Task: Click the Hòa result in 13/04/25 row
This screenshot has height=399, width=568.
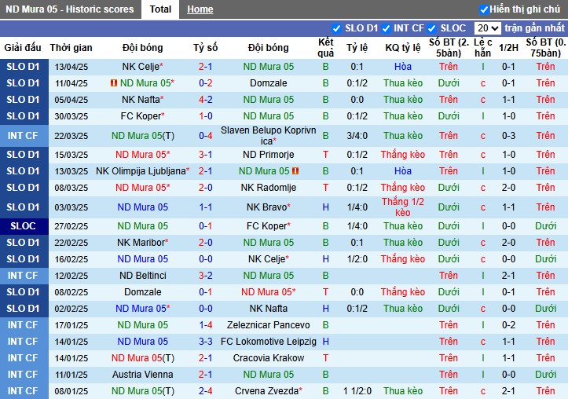Action: [403, 67]
